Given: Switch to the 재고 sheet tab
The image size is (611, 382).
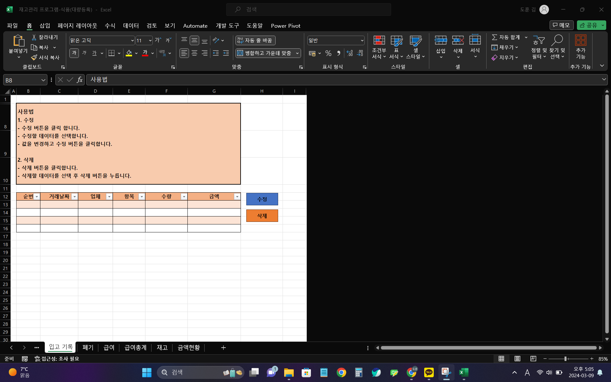Looking at the screenshot, I should click(x=162, y=348).
